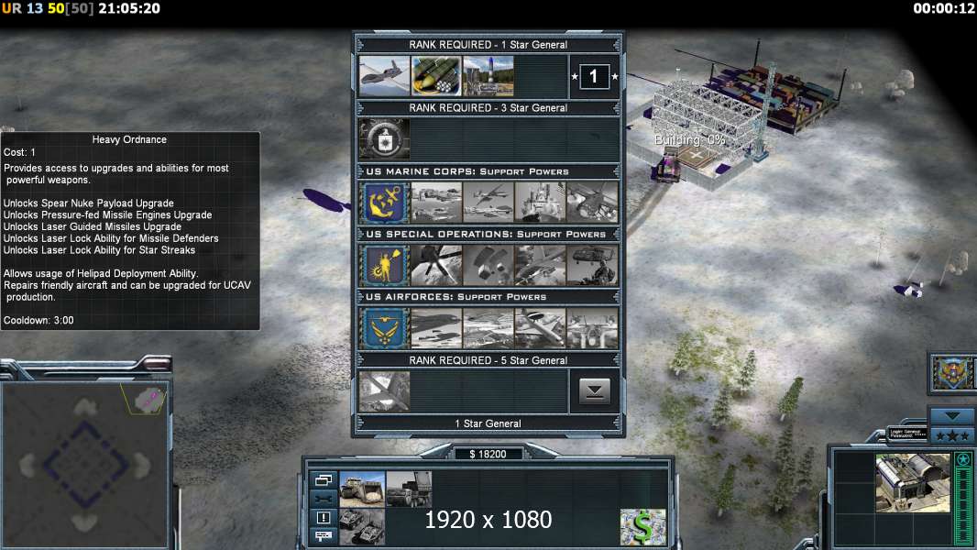Open the three-star generals powers button
The height and width of the screenshot is (550, 977).
point(952,436)
